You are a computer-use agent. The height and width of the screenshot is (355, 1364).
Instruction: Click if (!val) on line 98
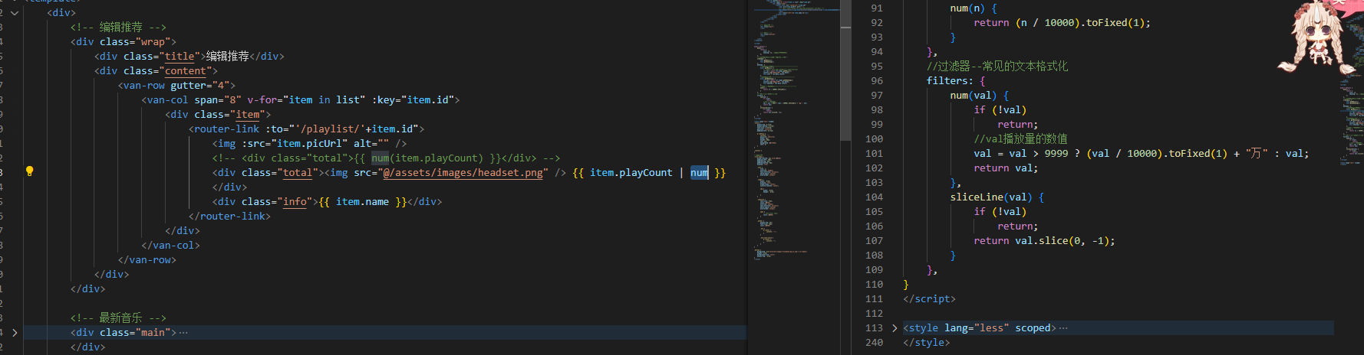click(1000, 109)
